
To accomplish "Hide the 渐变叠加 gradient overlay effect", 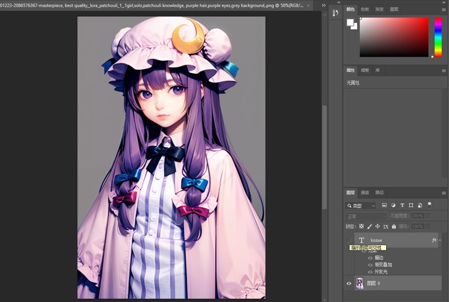I will (370, 265).
